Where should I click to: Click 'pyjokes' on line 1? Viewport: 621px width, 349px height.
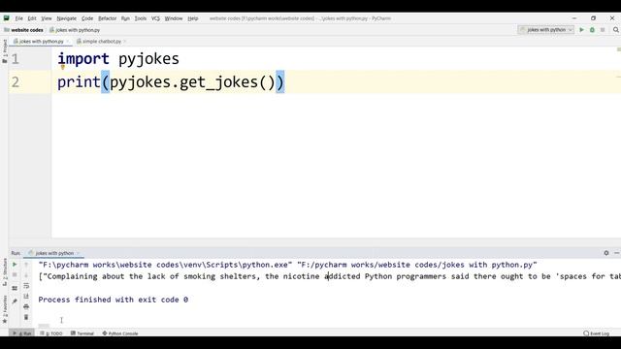click(x=148, y=59)
